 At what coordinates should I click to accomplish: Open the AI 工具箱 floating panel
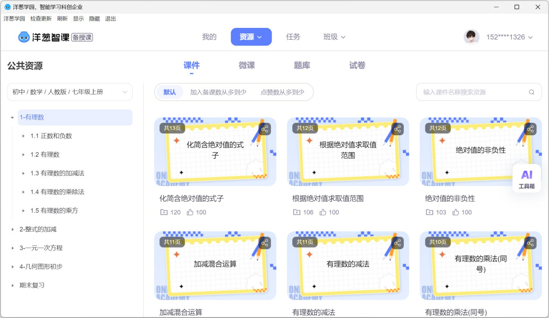point(527,178)
